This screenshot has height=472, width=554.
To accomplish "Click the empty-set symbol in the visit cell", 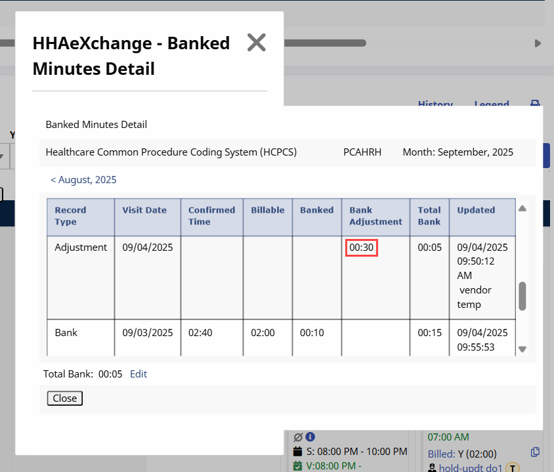I will click(x=298, y=437).
